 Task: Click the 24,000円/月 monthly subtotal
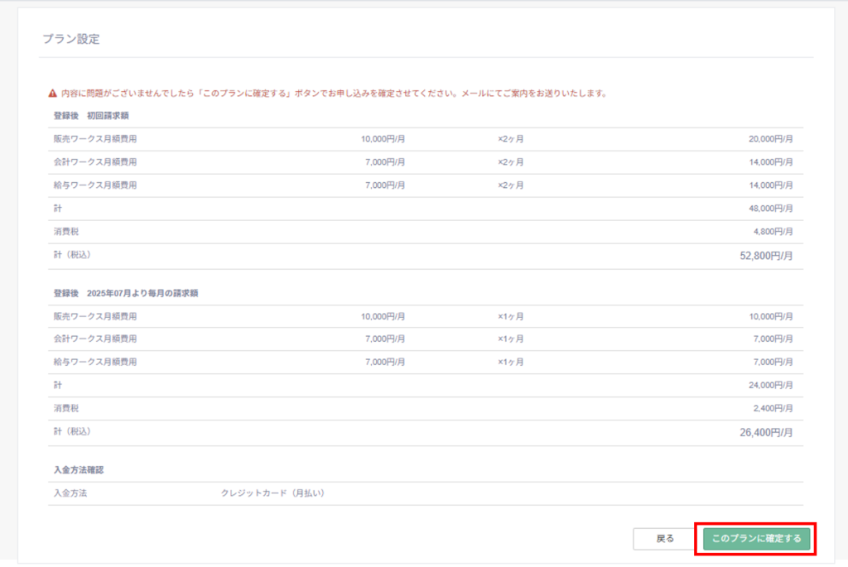[771, 386]
